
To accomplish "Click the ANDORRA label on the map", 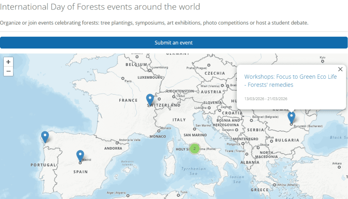I will [113, 148].
